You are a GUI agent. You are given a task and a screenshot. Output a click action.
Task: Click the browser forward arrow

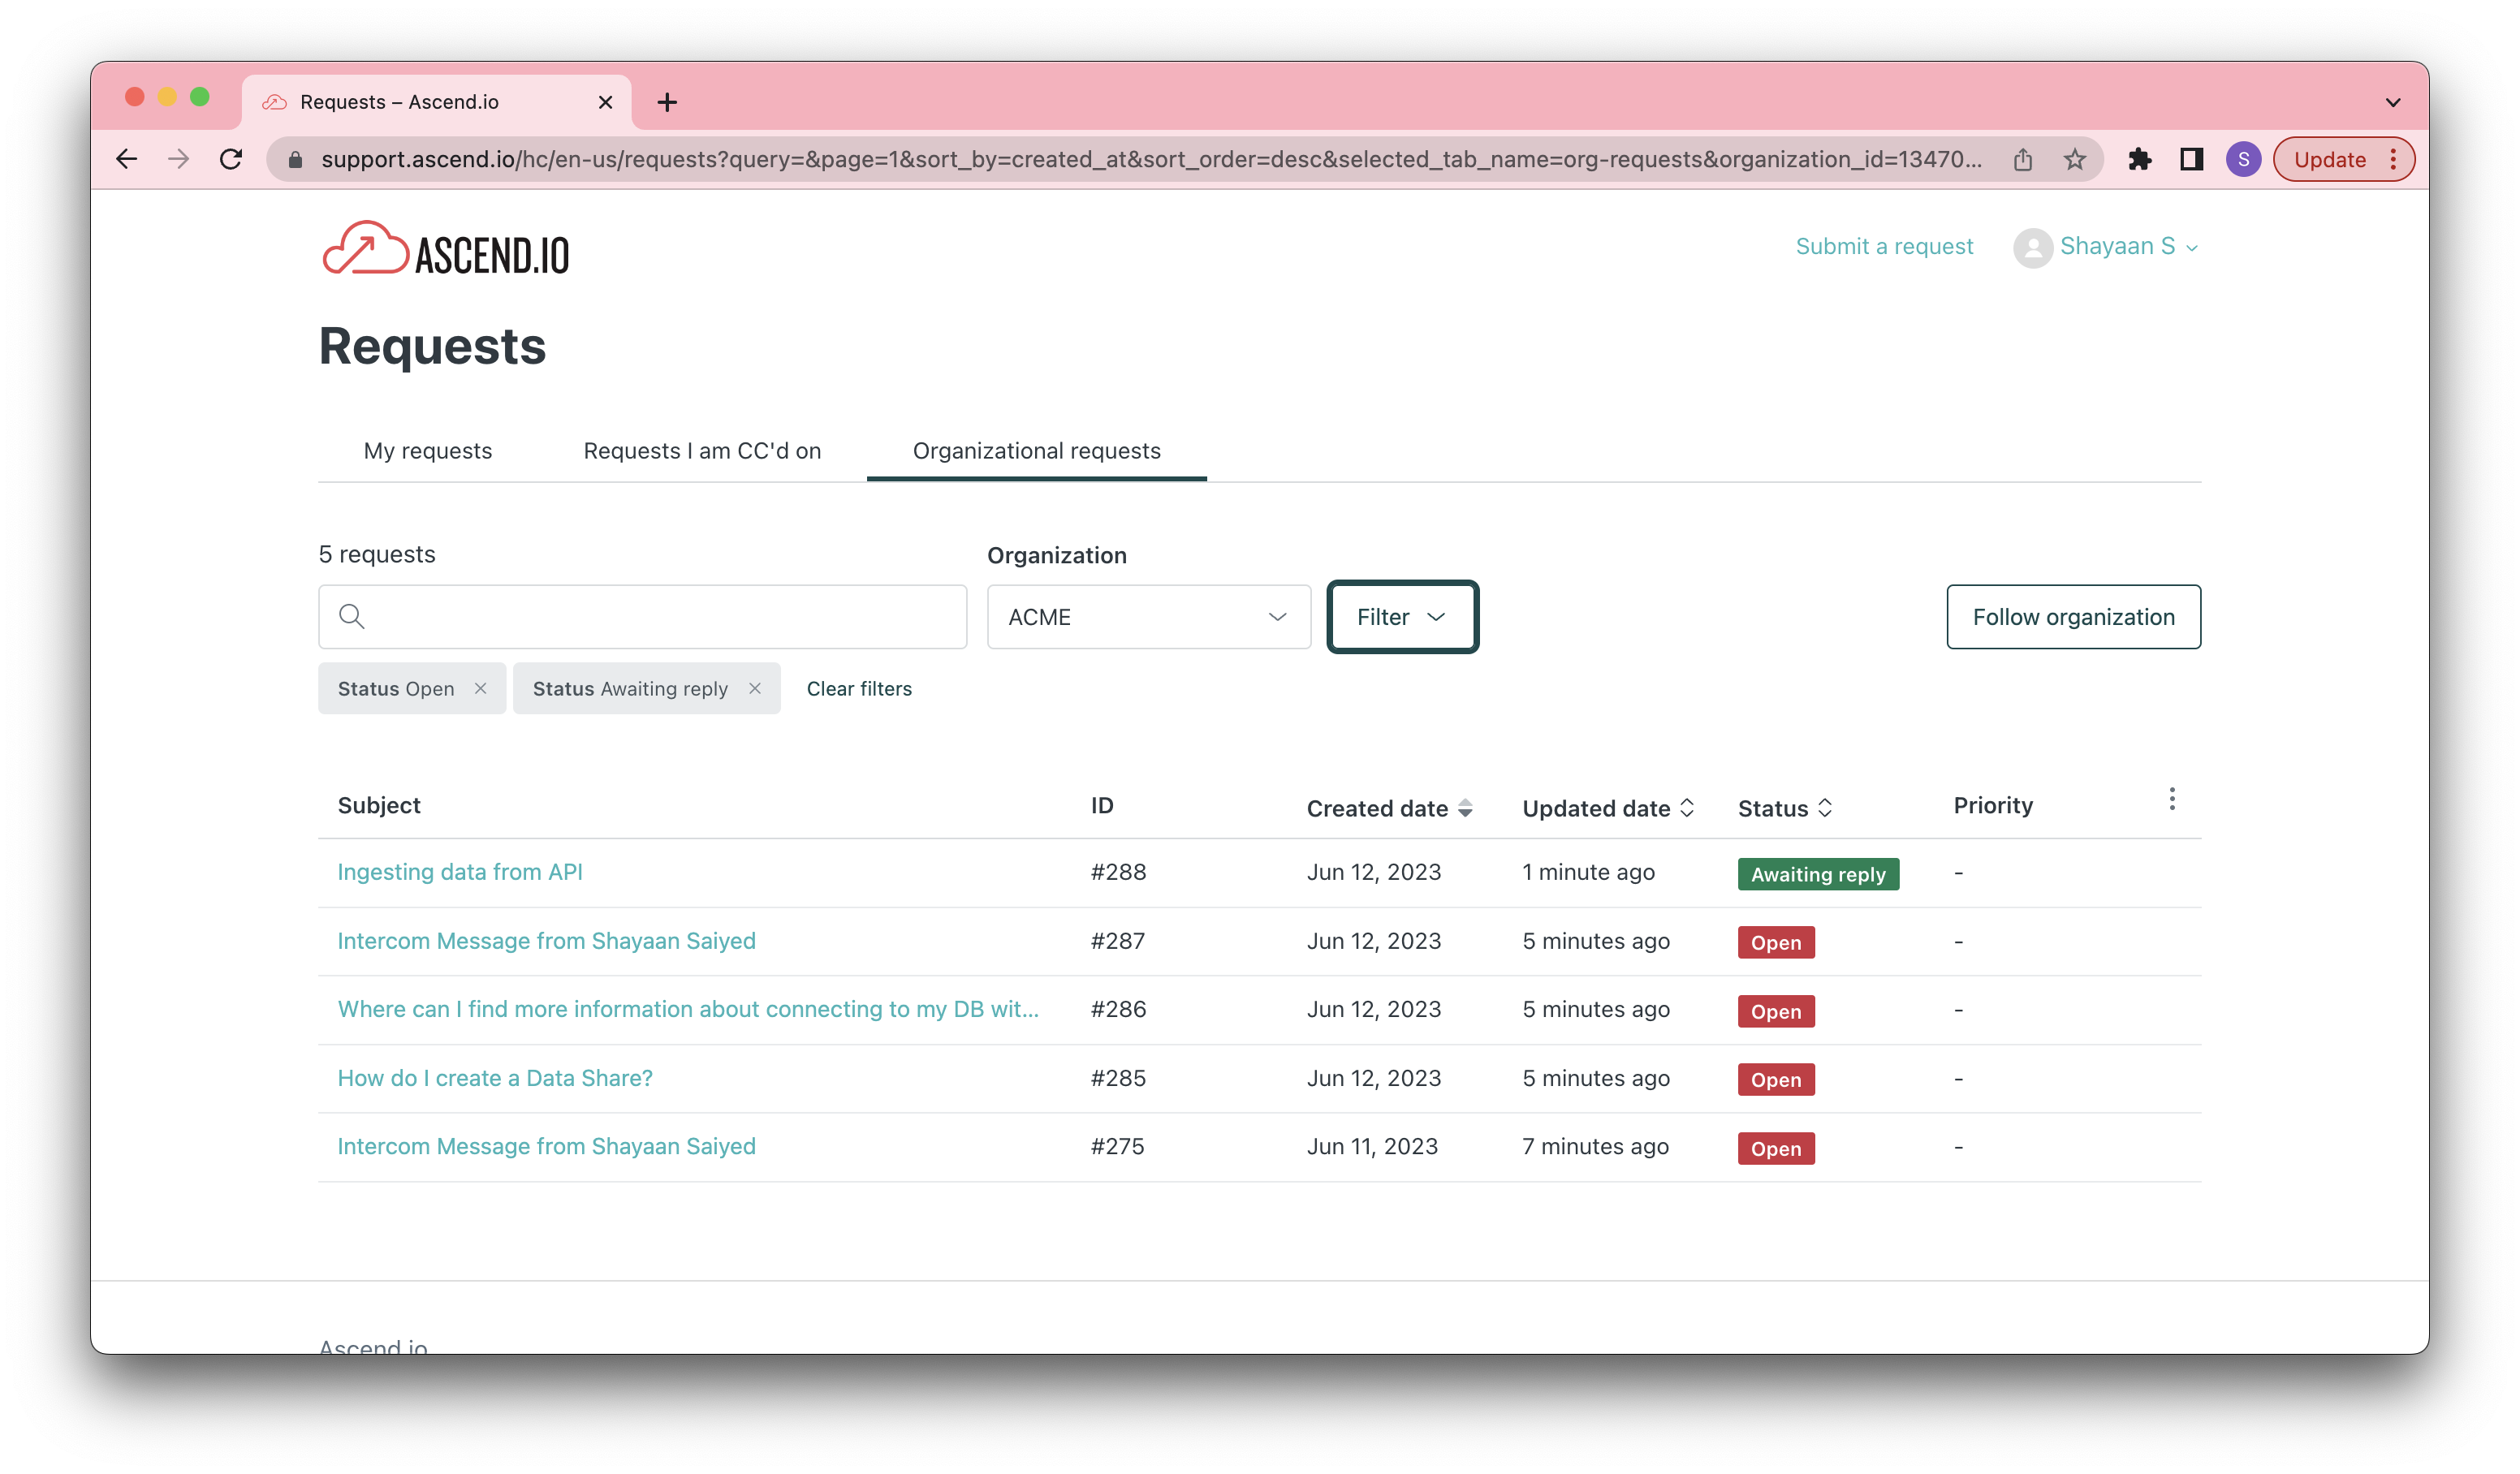click(179, 159)
